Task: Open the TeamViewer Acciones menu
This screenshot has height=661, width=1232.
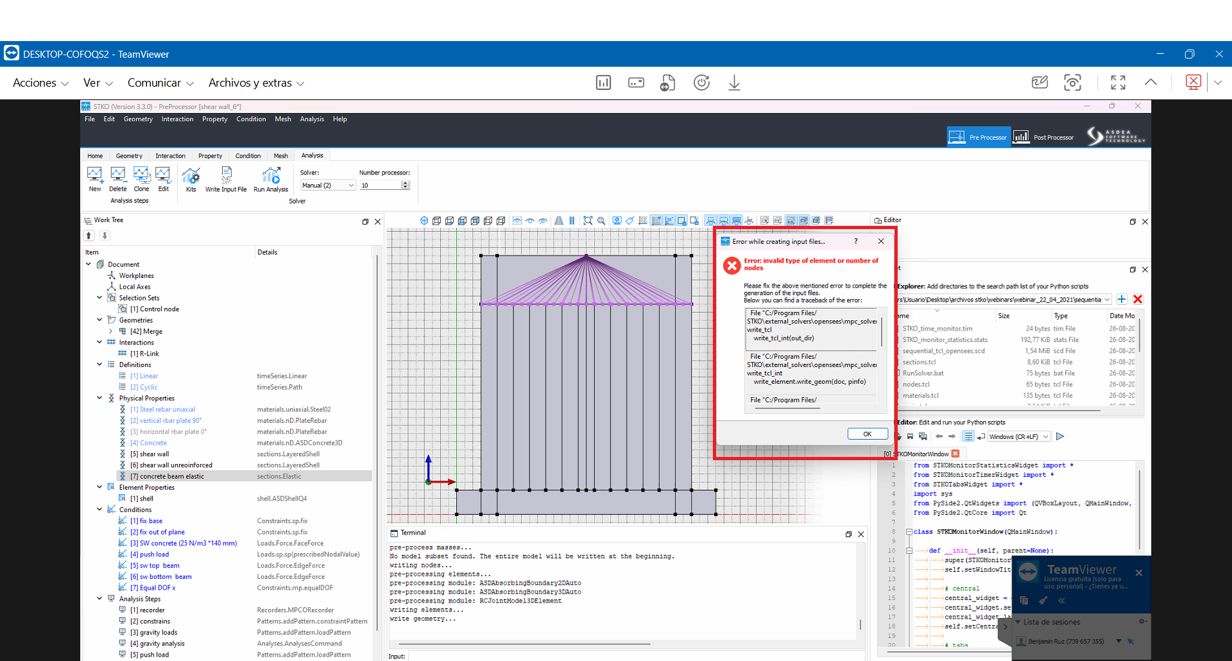Action: [x=40, y=83]
